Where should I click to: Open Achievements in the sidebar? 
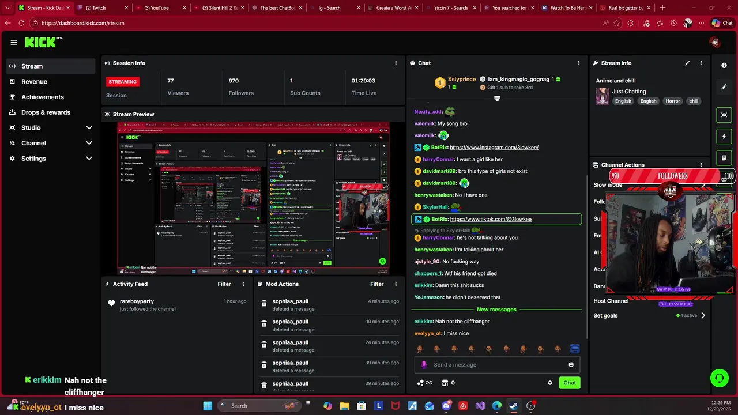52,97
